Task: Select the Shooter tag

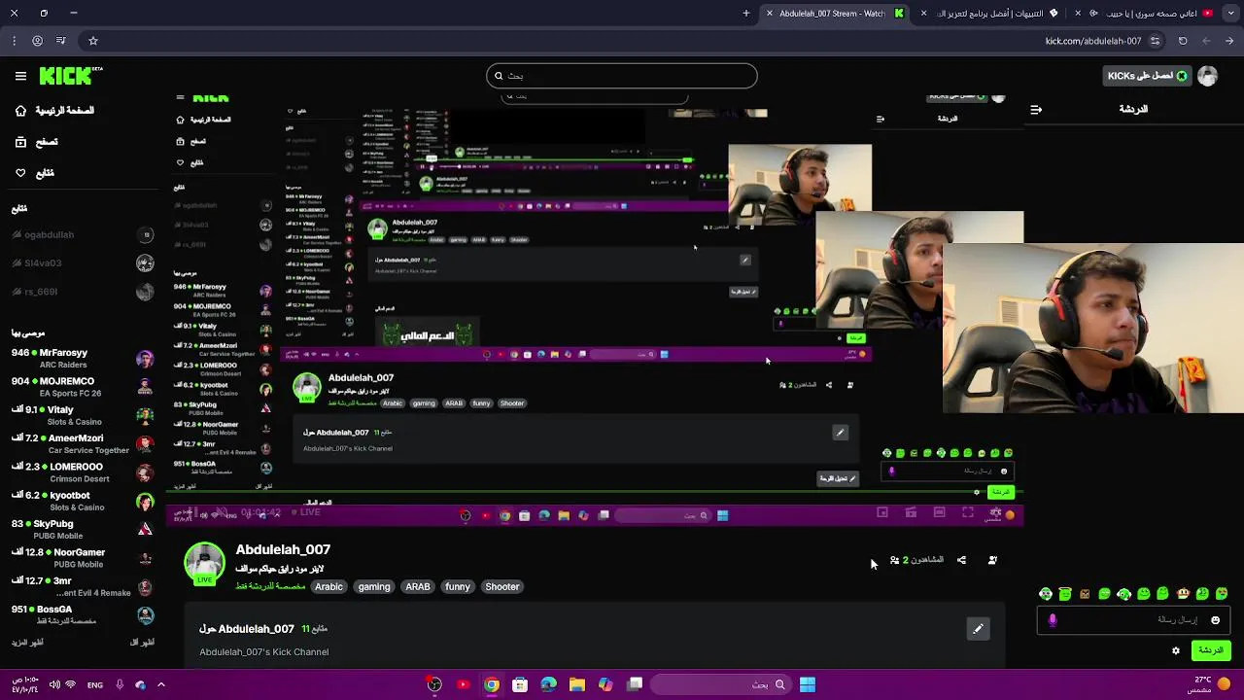Action: click(x=502, y=587)
